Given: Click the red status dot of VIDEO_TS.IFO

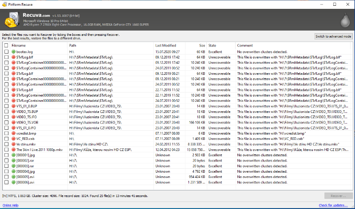Looking at the screenshot, I should point(14,117).
